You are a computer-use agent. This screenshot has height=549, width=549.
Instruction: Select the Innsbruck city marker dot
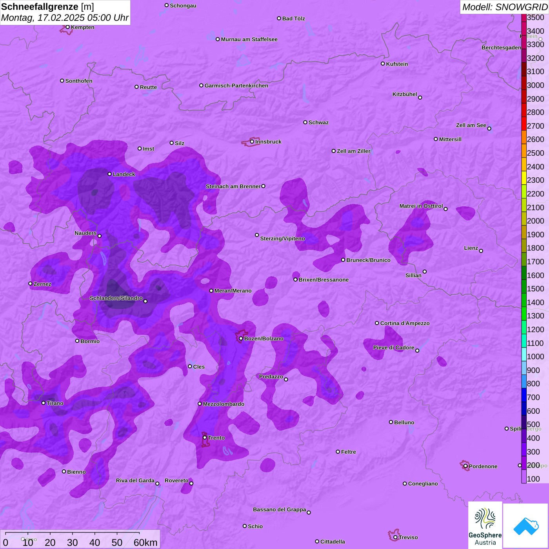[252, 142]
